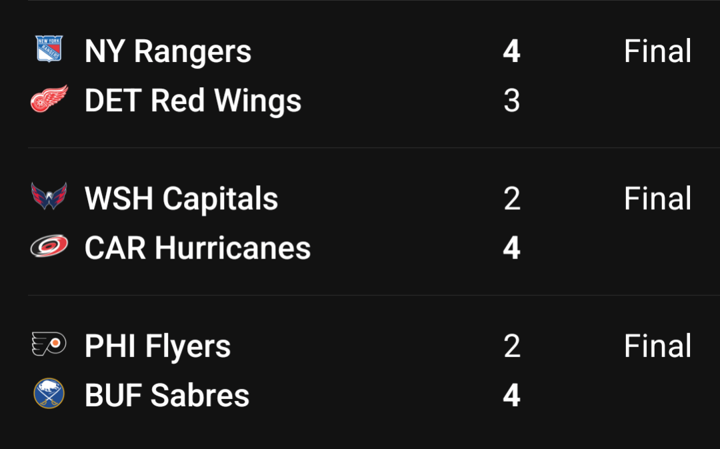
Task: Click Final status of Flyers–Sabres game
Action: [657, 346]
